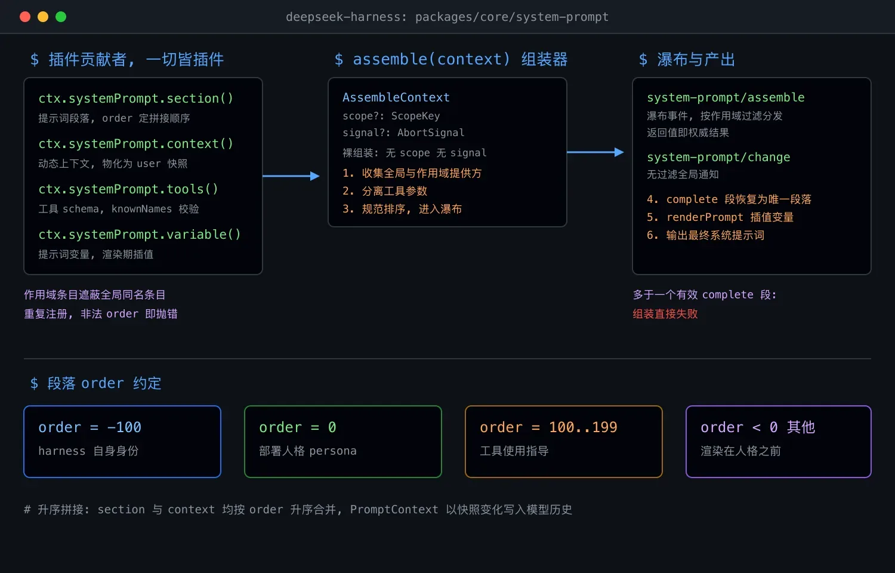
Task: Click the assemble(context) 组装器 heading
Action: (x=451, y=59)
